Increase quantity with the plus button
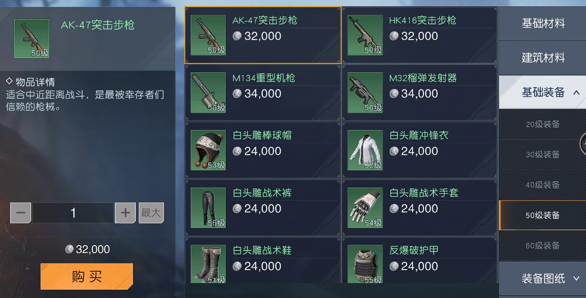The height and width of the screenshot is (298, 586). pyautogui.click(x=125, y=213)
